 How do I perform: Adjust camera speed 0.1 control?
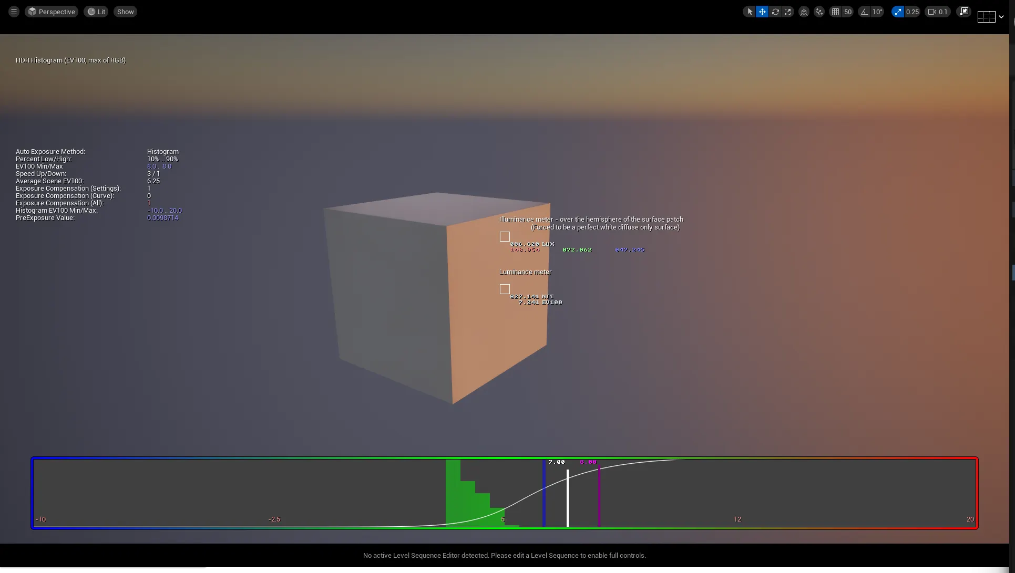938,12
